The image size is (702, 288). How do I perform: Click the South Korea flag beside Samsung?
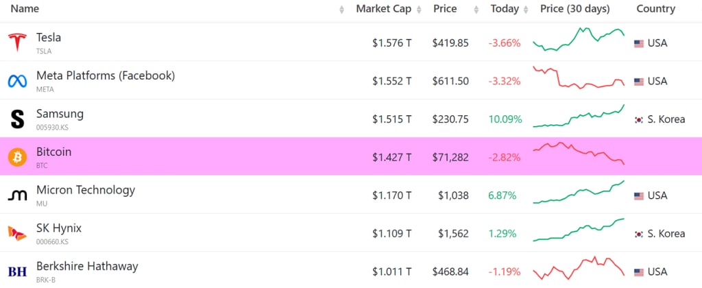click(639, 119)
